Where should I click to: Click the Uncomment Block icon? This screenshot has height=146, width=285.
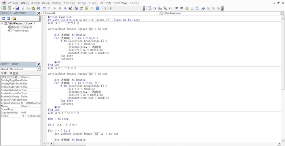click(x=197, y=8)
